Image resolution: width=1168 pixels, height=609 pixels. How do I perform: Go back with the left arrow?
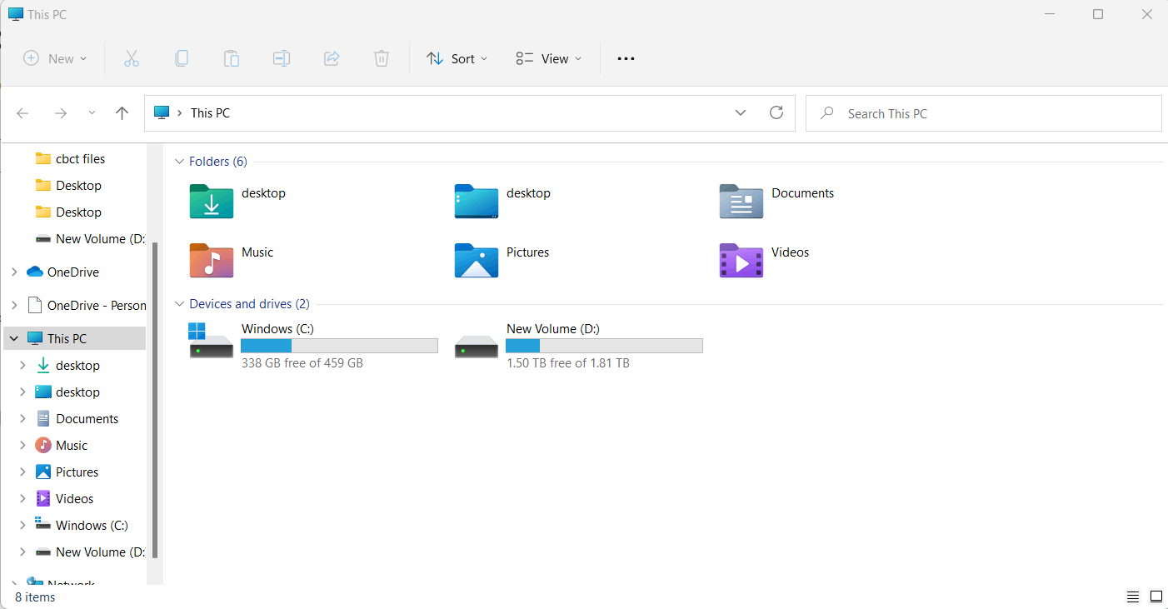pos(22,113)
